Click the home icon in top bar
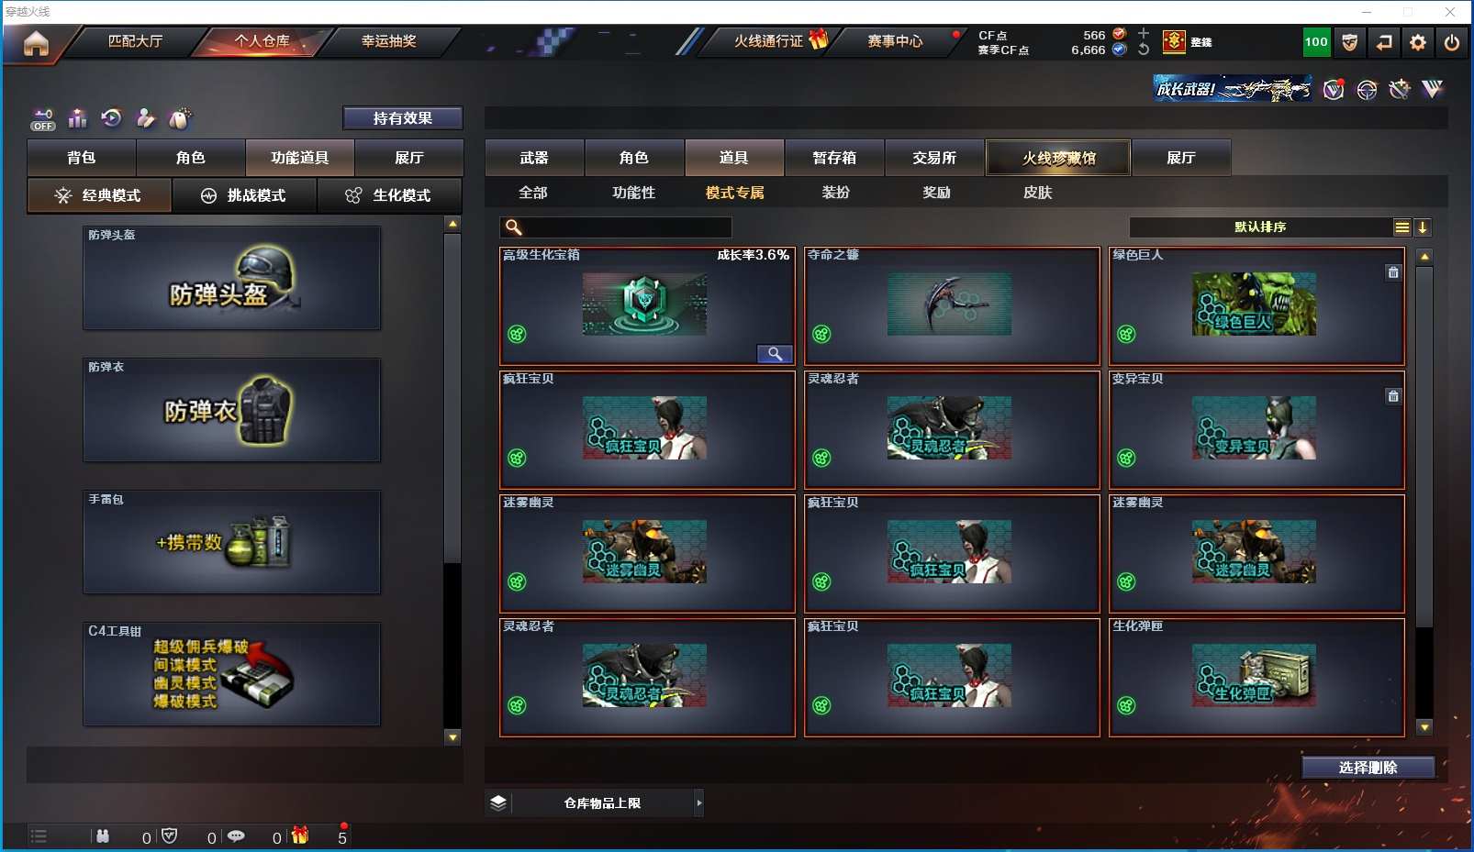The height and width of the screenshot is (852, 1474). coord(36,42)
